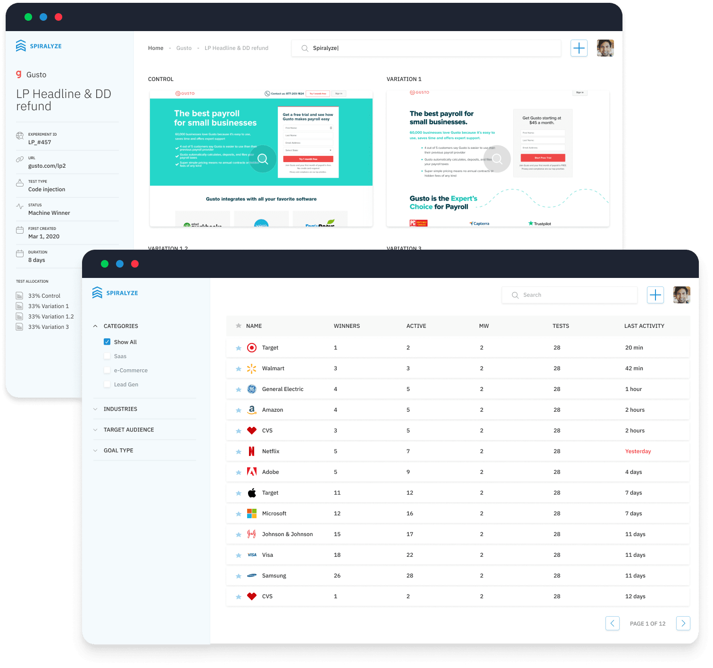Sort by the MW column header
This screenshot has width=713, height=668.
click(x=484, y=326)
